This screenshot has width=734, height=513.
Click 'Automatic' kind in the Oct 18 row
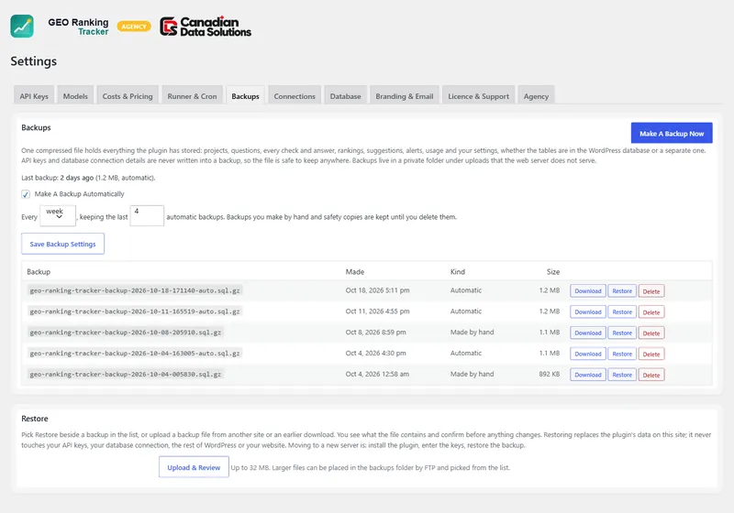point(466,290)
